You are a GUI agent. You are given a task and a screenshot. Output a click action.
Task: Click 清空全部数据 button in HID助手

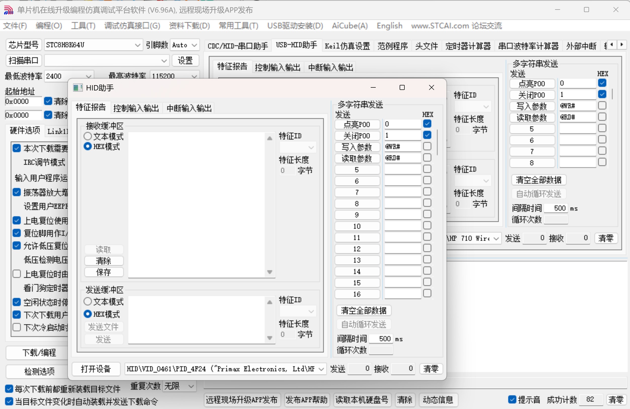(363, 310)
